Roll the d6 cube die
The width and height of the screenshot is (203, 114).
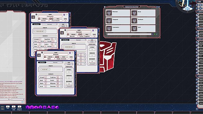pos(45,107)
